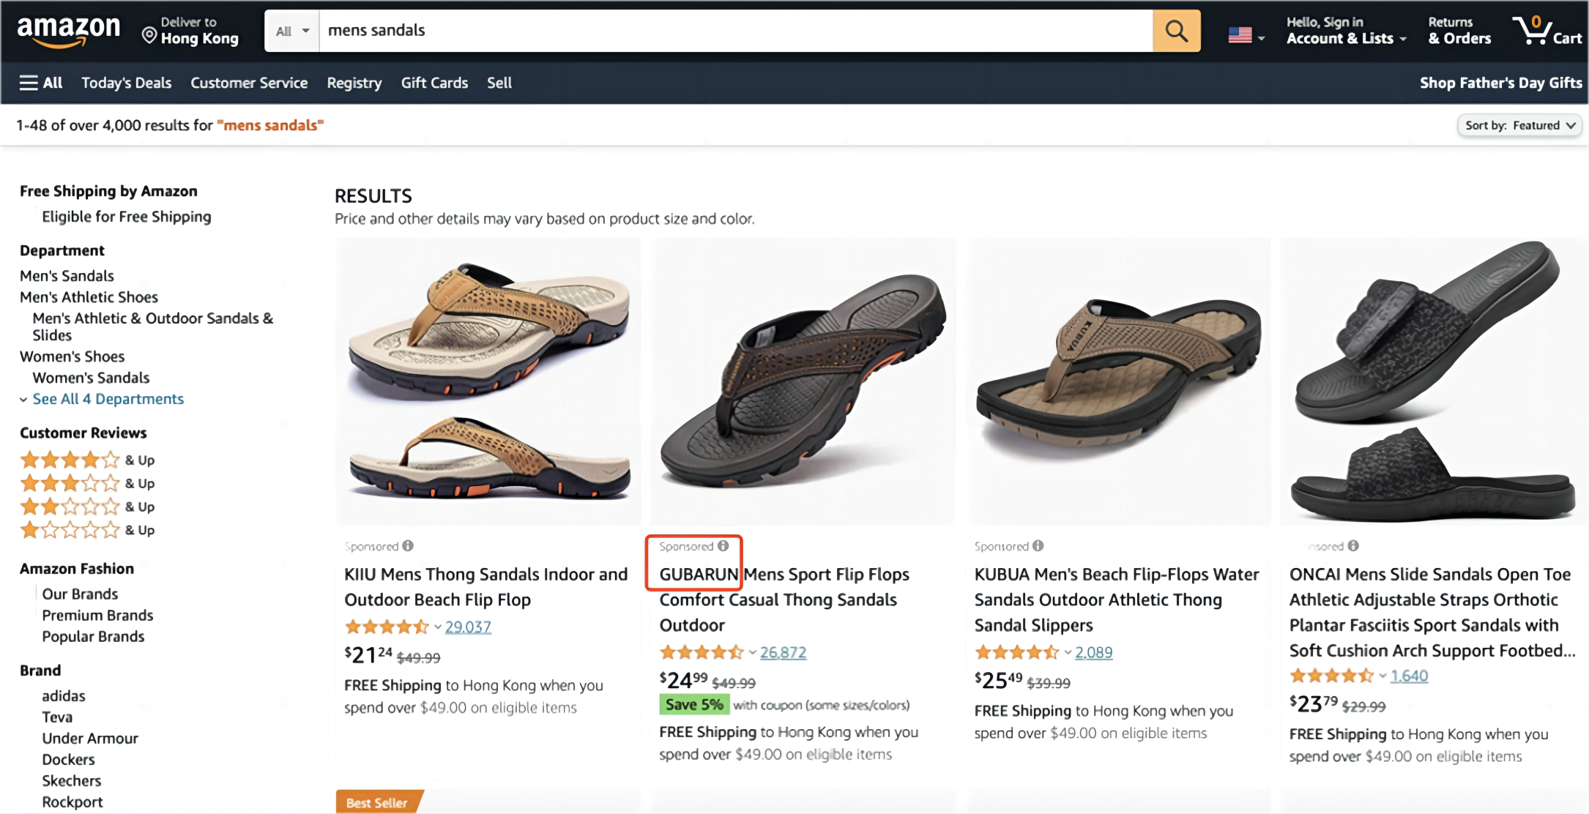This screenshot has width=1589, height=814.
Task: Click the US flag language selector
Action: tap(1246, 34)
